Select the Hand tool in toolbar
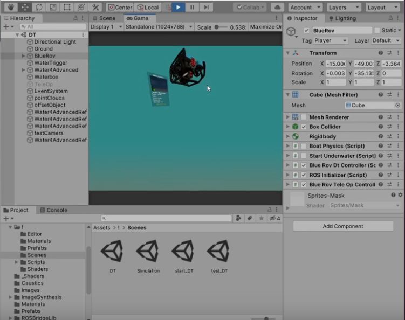The image size is (405, 320). [x=10, y=8]
